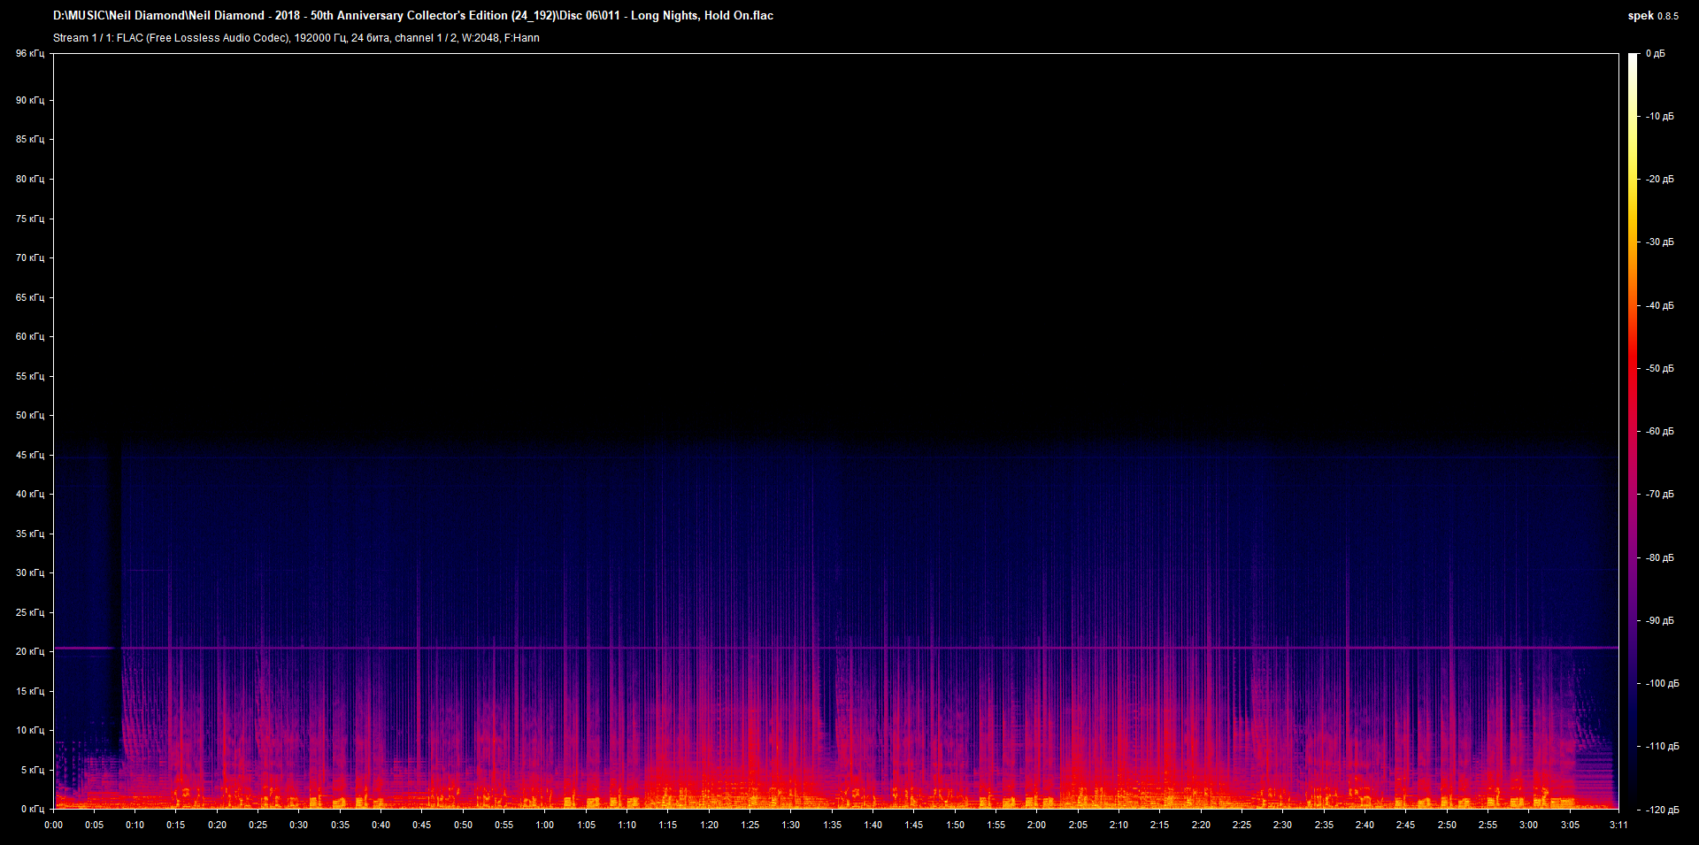Click the 20 кГц label near pink line
Image resolution: width=1699 pixels, height=845 pixels.
coord(29,651)
